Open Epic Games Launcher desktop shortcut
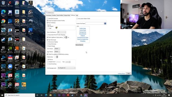 3,50
